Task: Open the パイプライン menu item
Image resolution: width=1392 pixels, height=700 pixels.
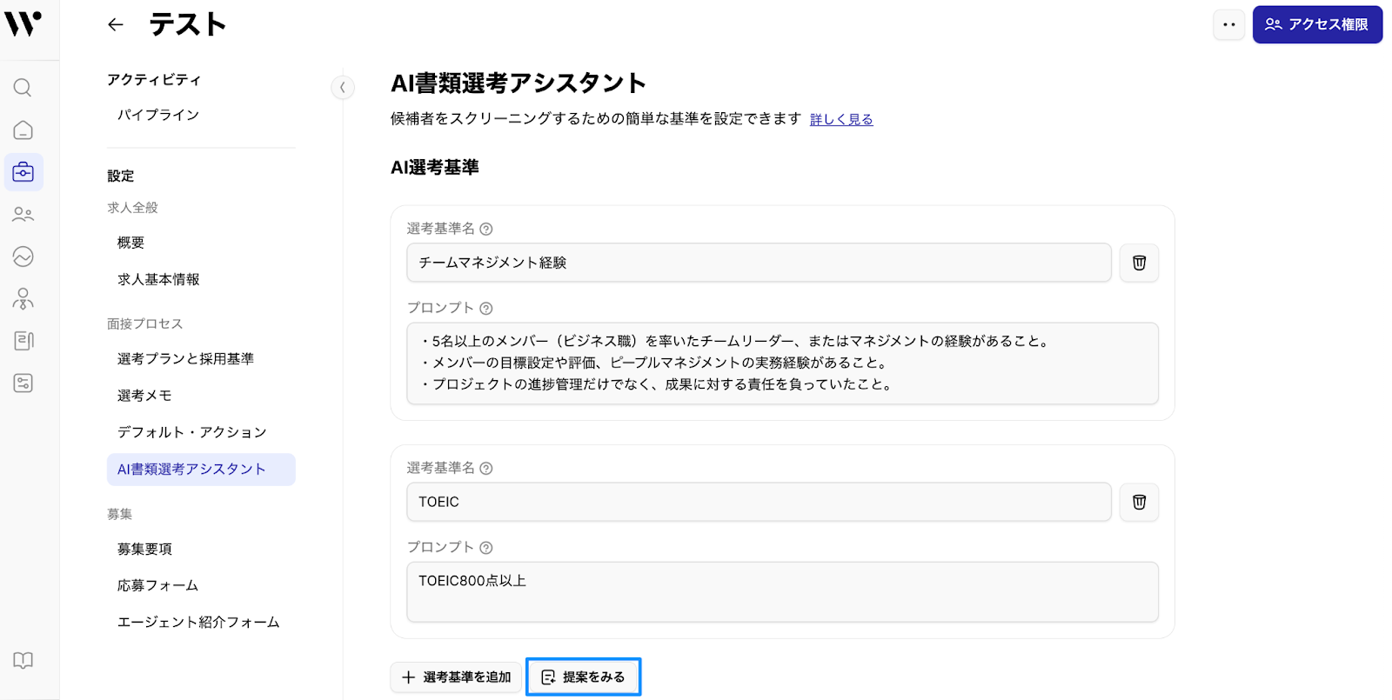Action: click(158, 115)
